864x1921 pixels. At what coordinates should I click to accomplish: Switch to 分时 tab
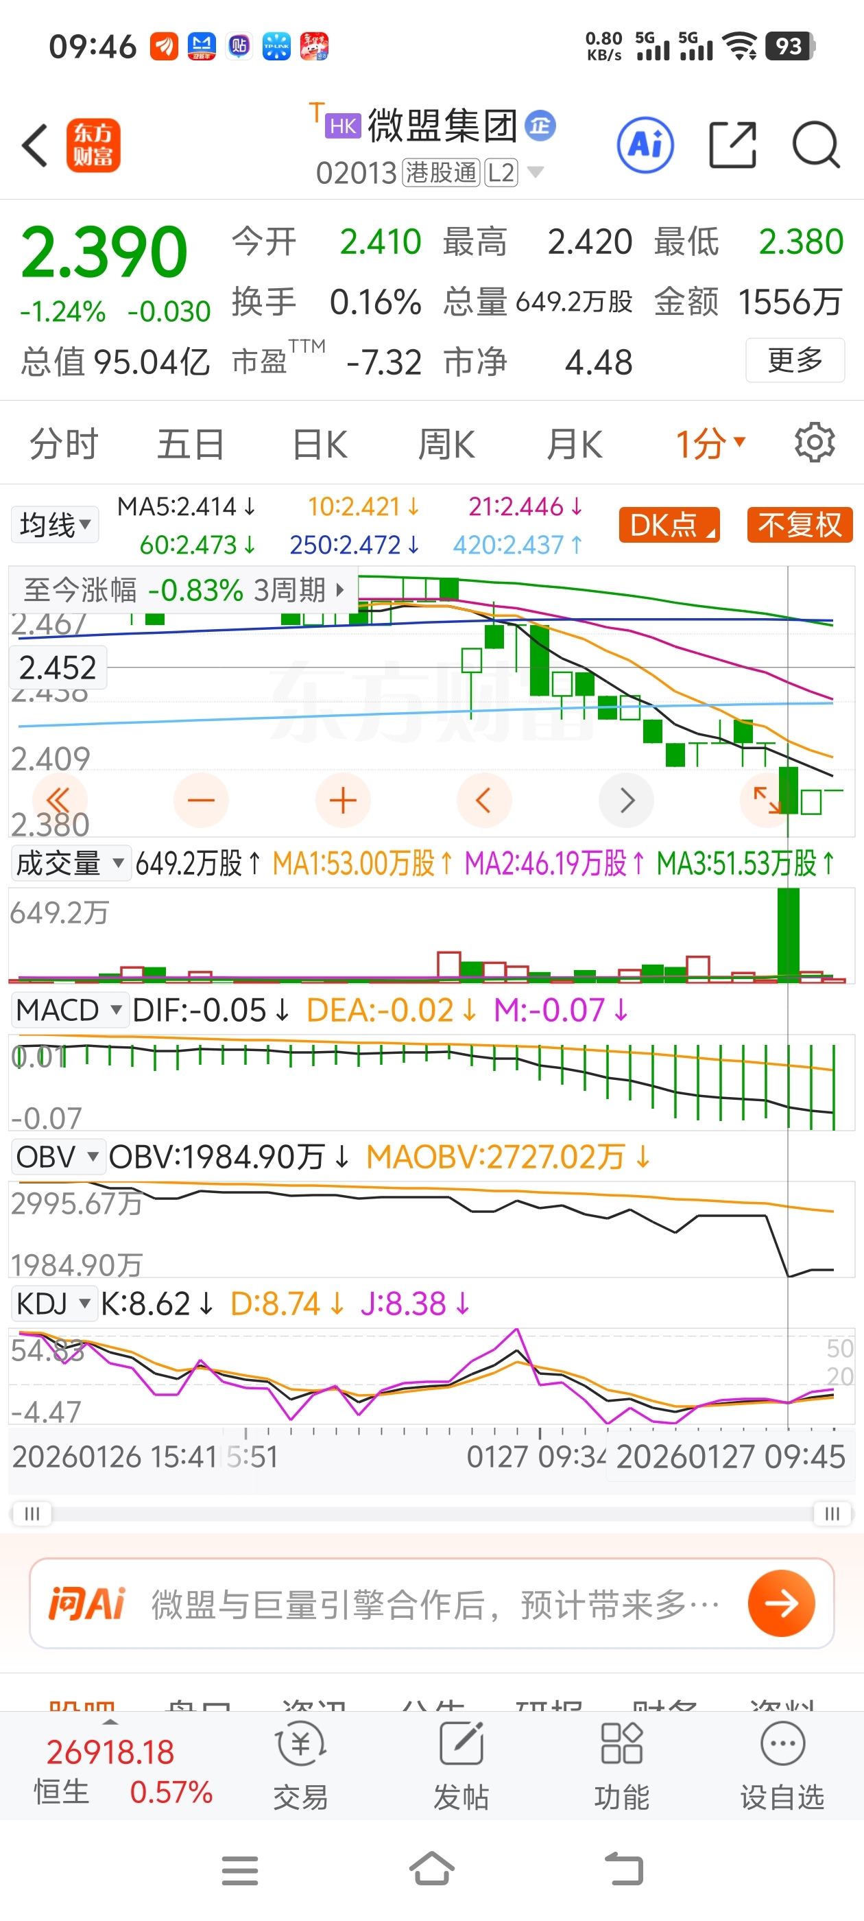(x=63, y=444)
